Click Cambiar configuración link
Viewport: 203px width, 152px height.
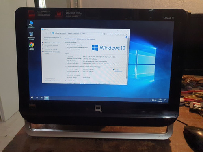pos(119,71)
